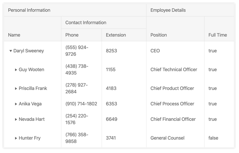Select extension 8253 cell
Viewport: 239px width, 153px height.
124,51
